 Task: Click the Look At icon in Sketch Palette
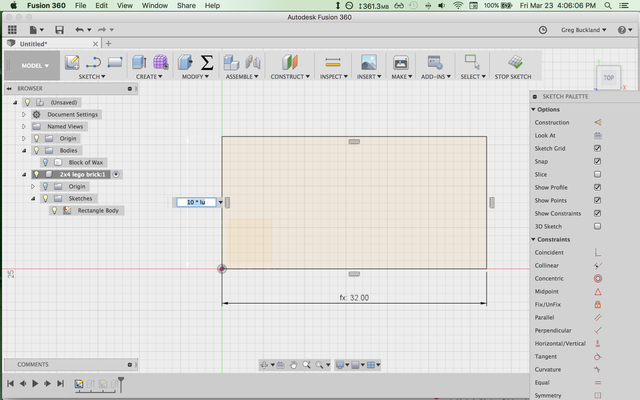tap(598, 136)
